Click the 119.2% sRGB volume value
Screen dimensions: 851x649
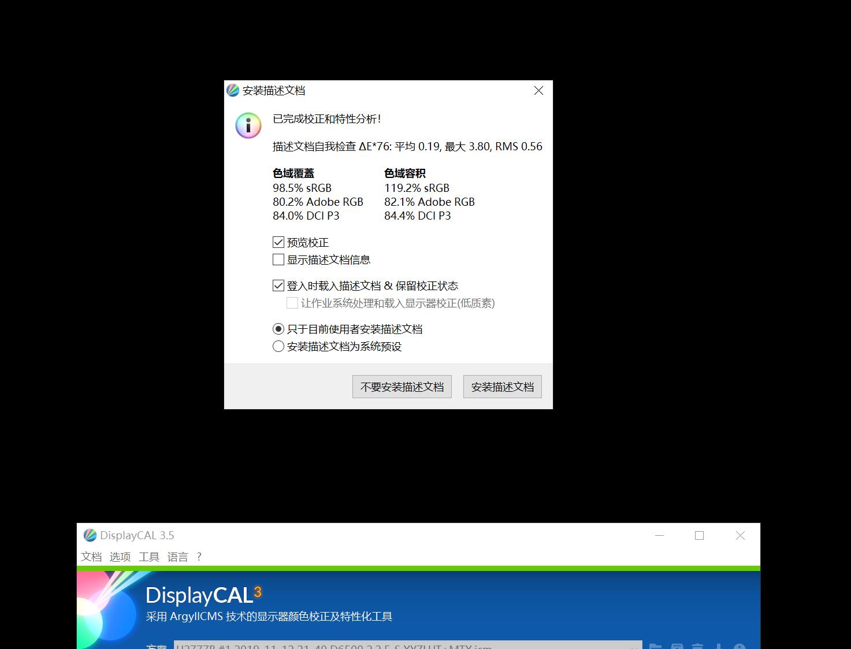coord(417,188)
